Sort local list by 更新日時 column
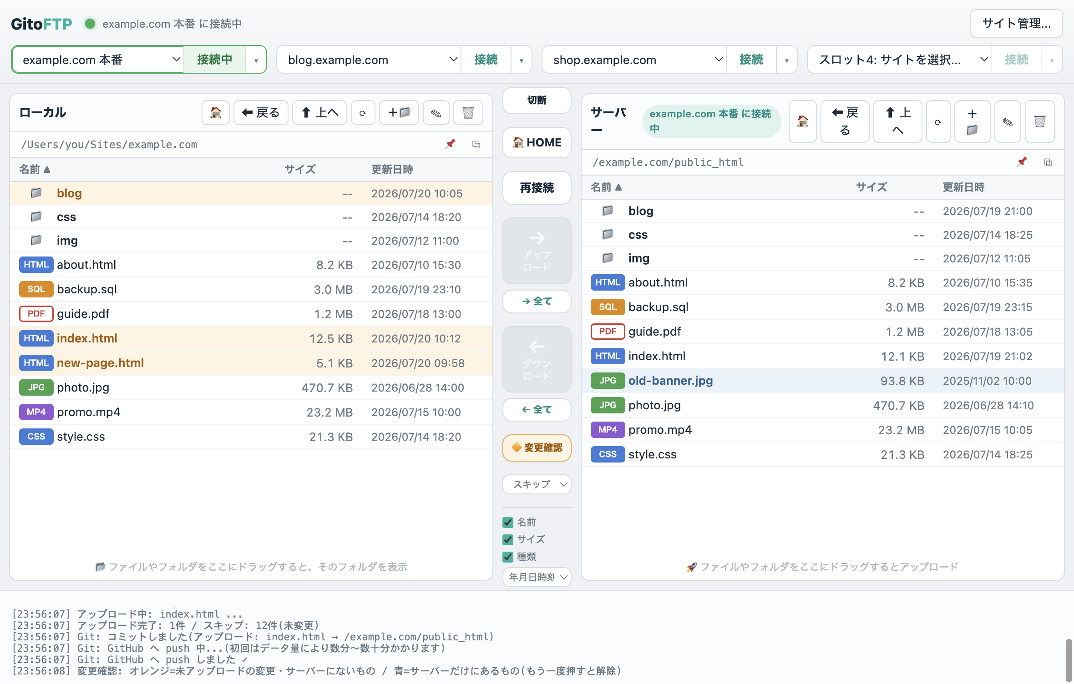The width and height of the screenshot is (1074, 684). point(392,170)
